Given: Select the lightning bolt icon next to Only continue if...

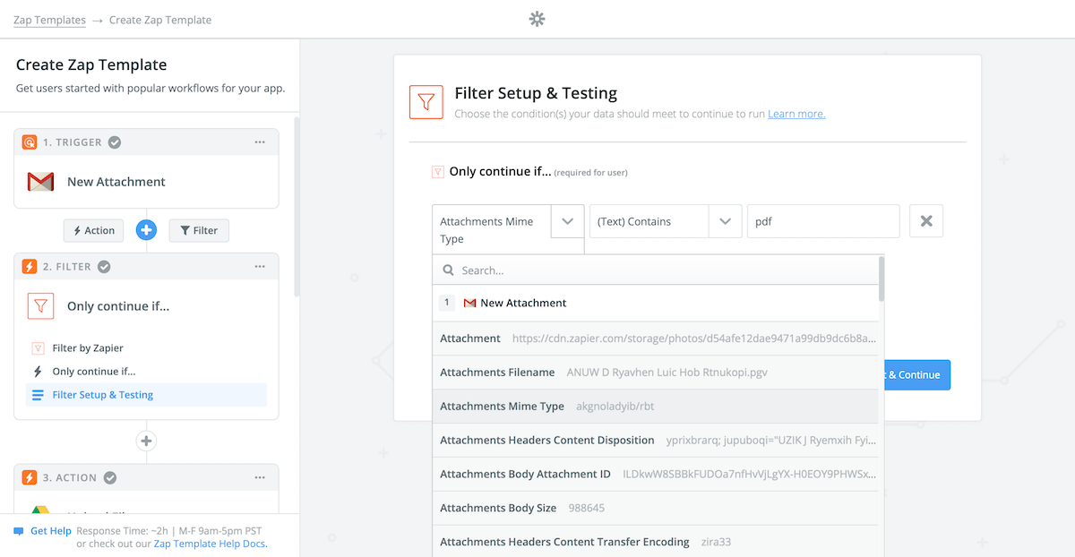Looking at the screenshot, I should click(x=38, y=371).
